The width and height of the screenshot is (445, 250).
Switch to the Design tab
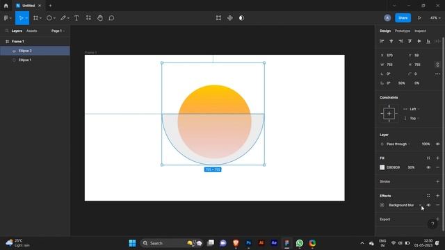click(385, 31)
